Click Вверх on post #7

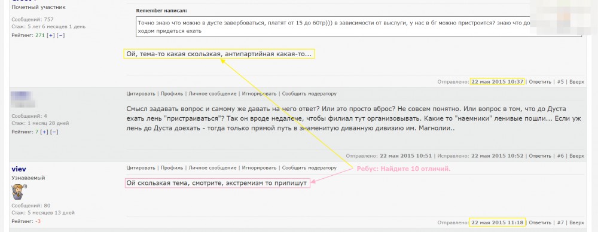coord(576,222)
